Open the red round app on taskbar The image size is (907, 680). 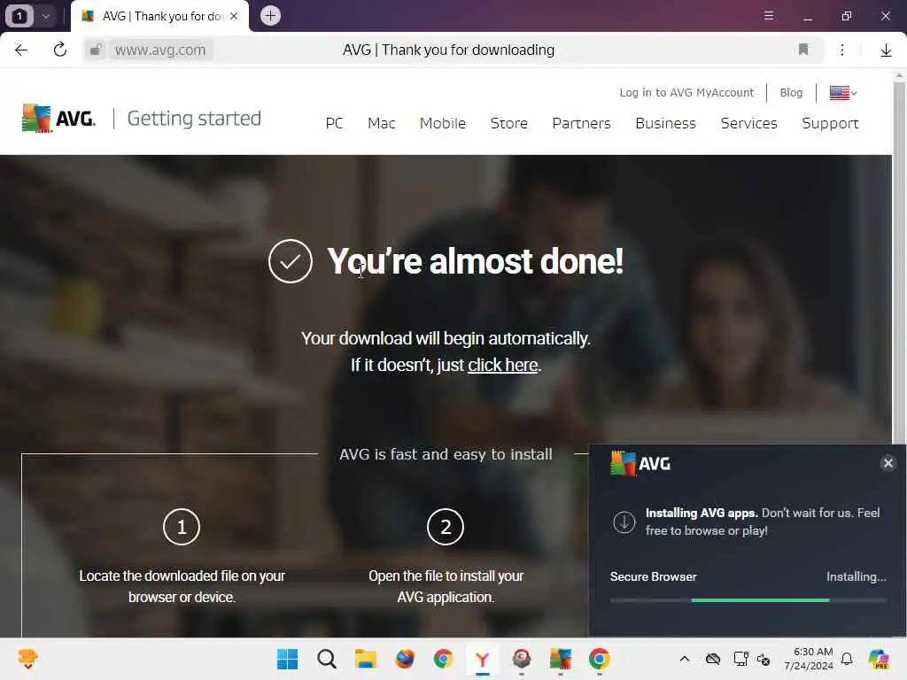(521, 659)
